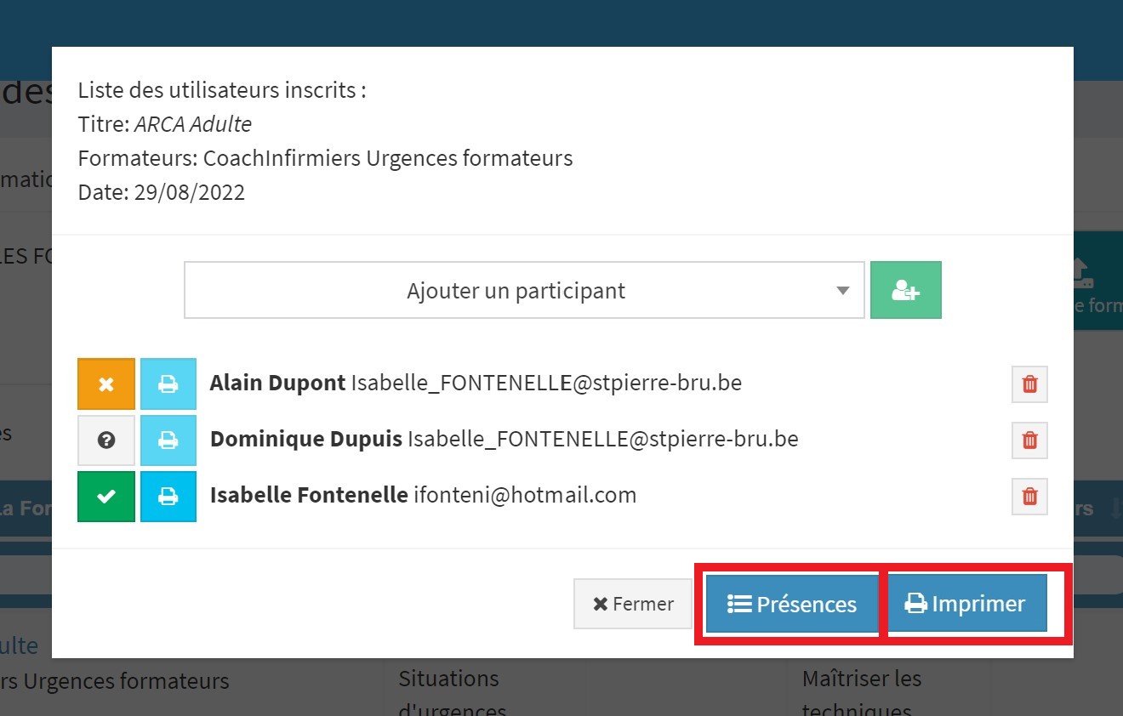This screenshot has height=716, width=1123.
Task: Click the green add participant icon button
Action: pyautogui.click(x=905, y=290)
